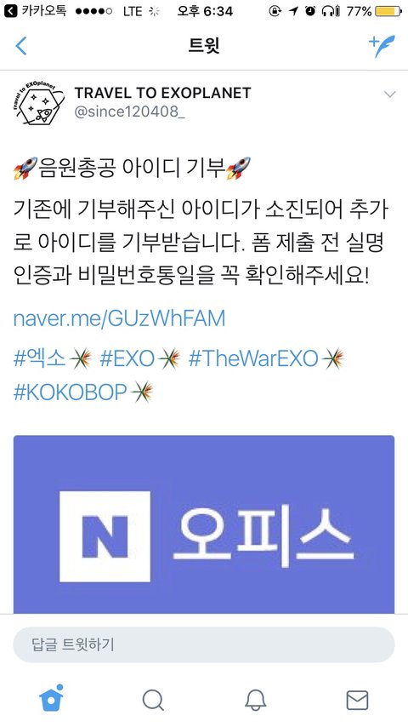
Task: Tap the 답글 트윗하기 reply field
Action: [x=204, y=644]
